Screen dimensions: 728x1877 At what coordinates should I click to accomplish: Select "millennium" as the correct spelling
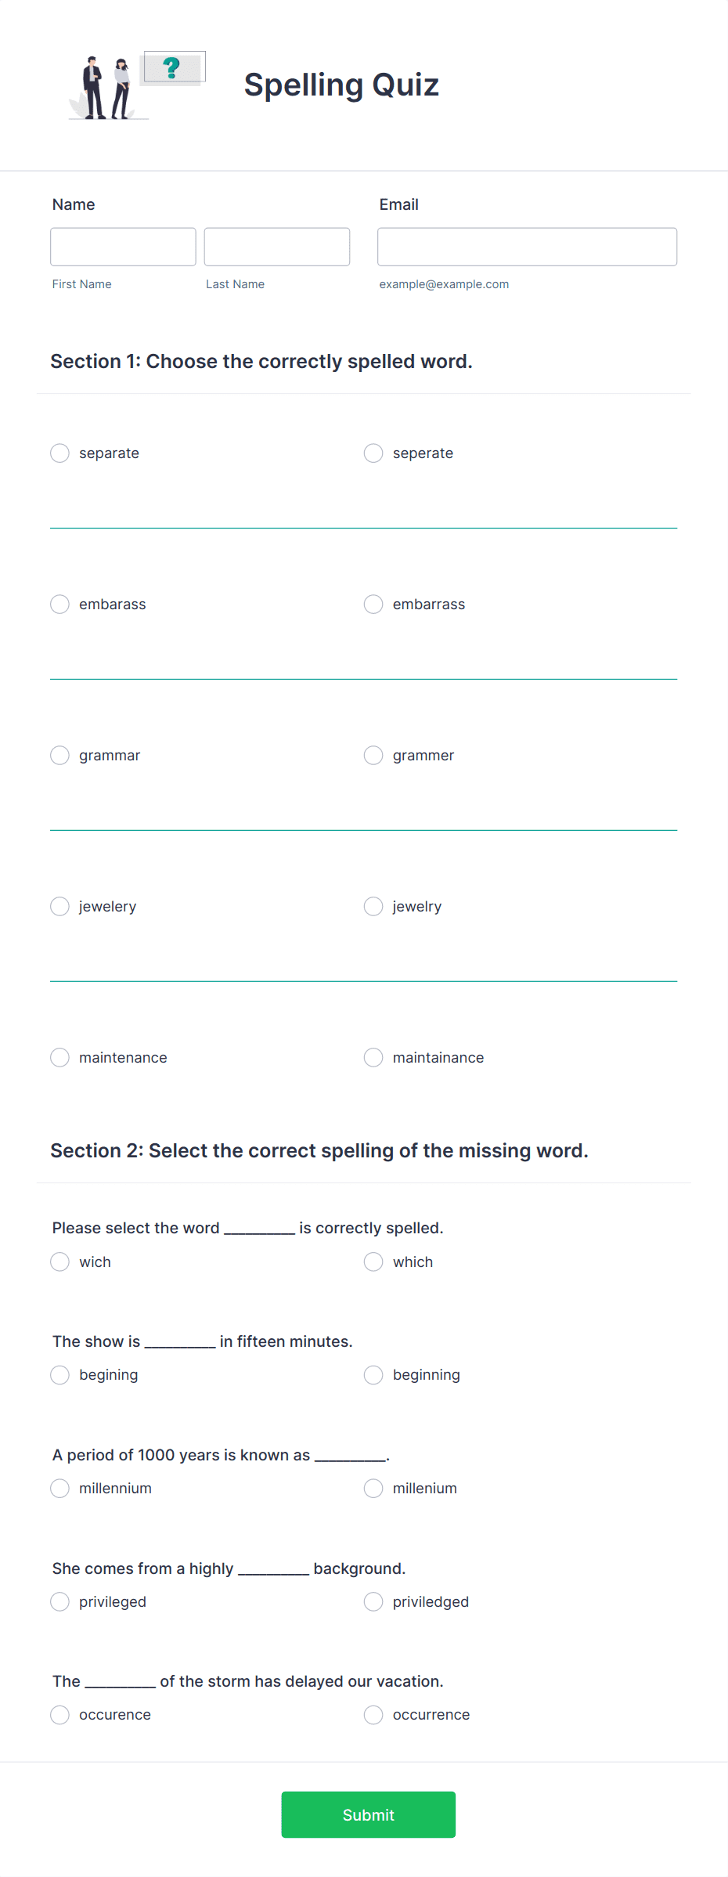[60, 1489]
